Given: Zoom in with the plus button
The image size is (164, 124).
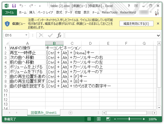Looking at the screenshot, I should pos(144,119).
